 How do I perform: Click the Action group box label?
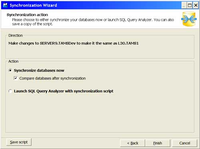13,61
